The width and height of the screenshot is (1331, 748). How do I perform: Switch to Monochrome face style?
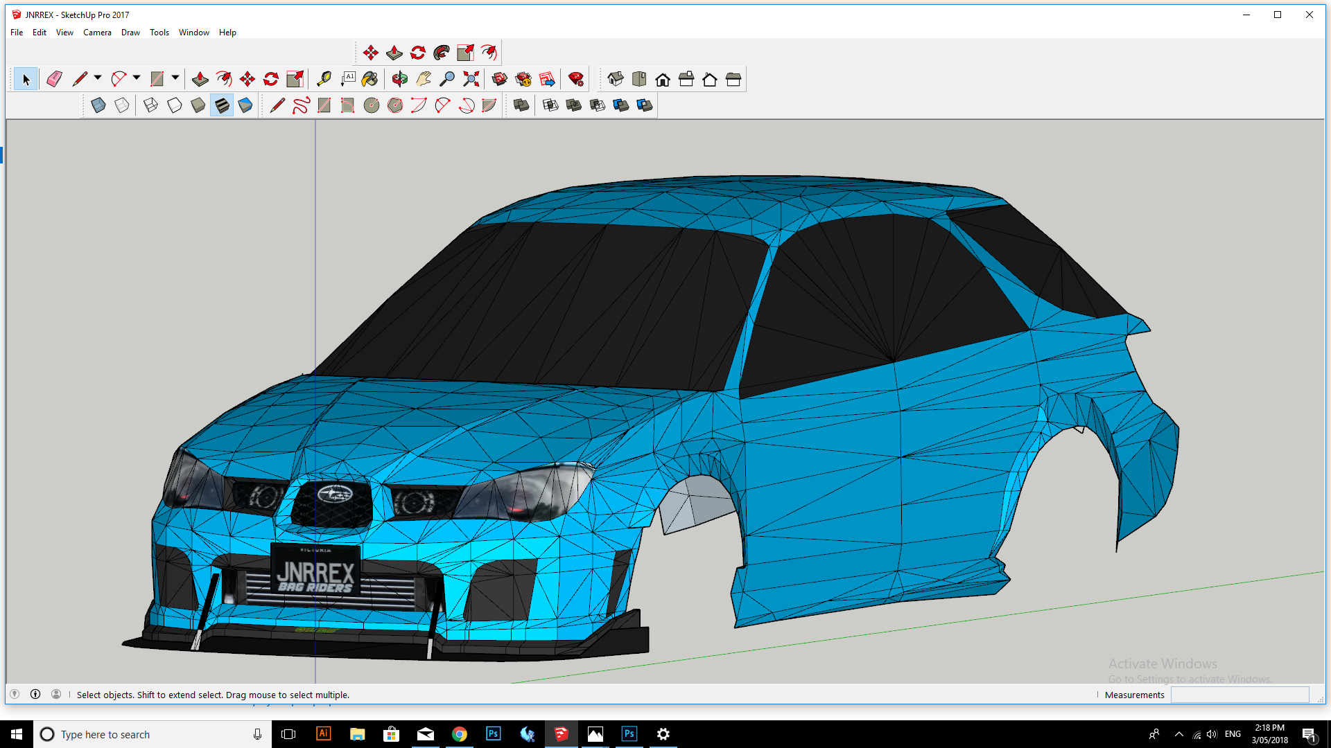245,105
